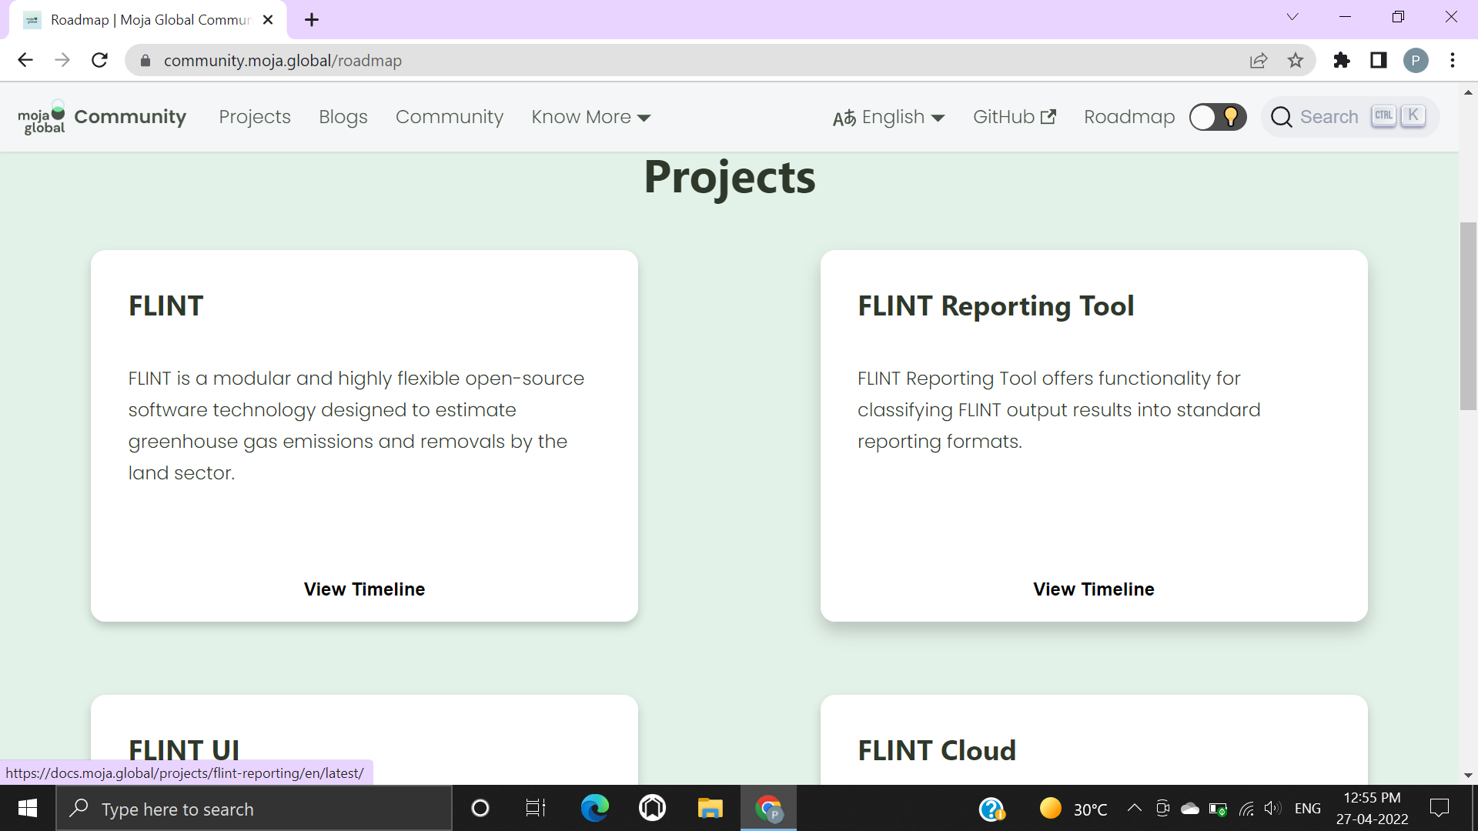Expand the Know More dropdown
The height and width of the screenshot is (831, 1478).
click(590, 117)
